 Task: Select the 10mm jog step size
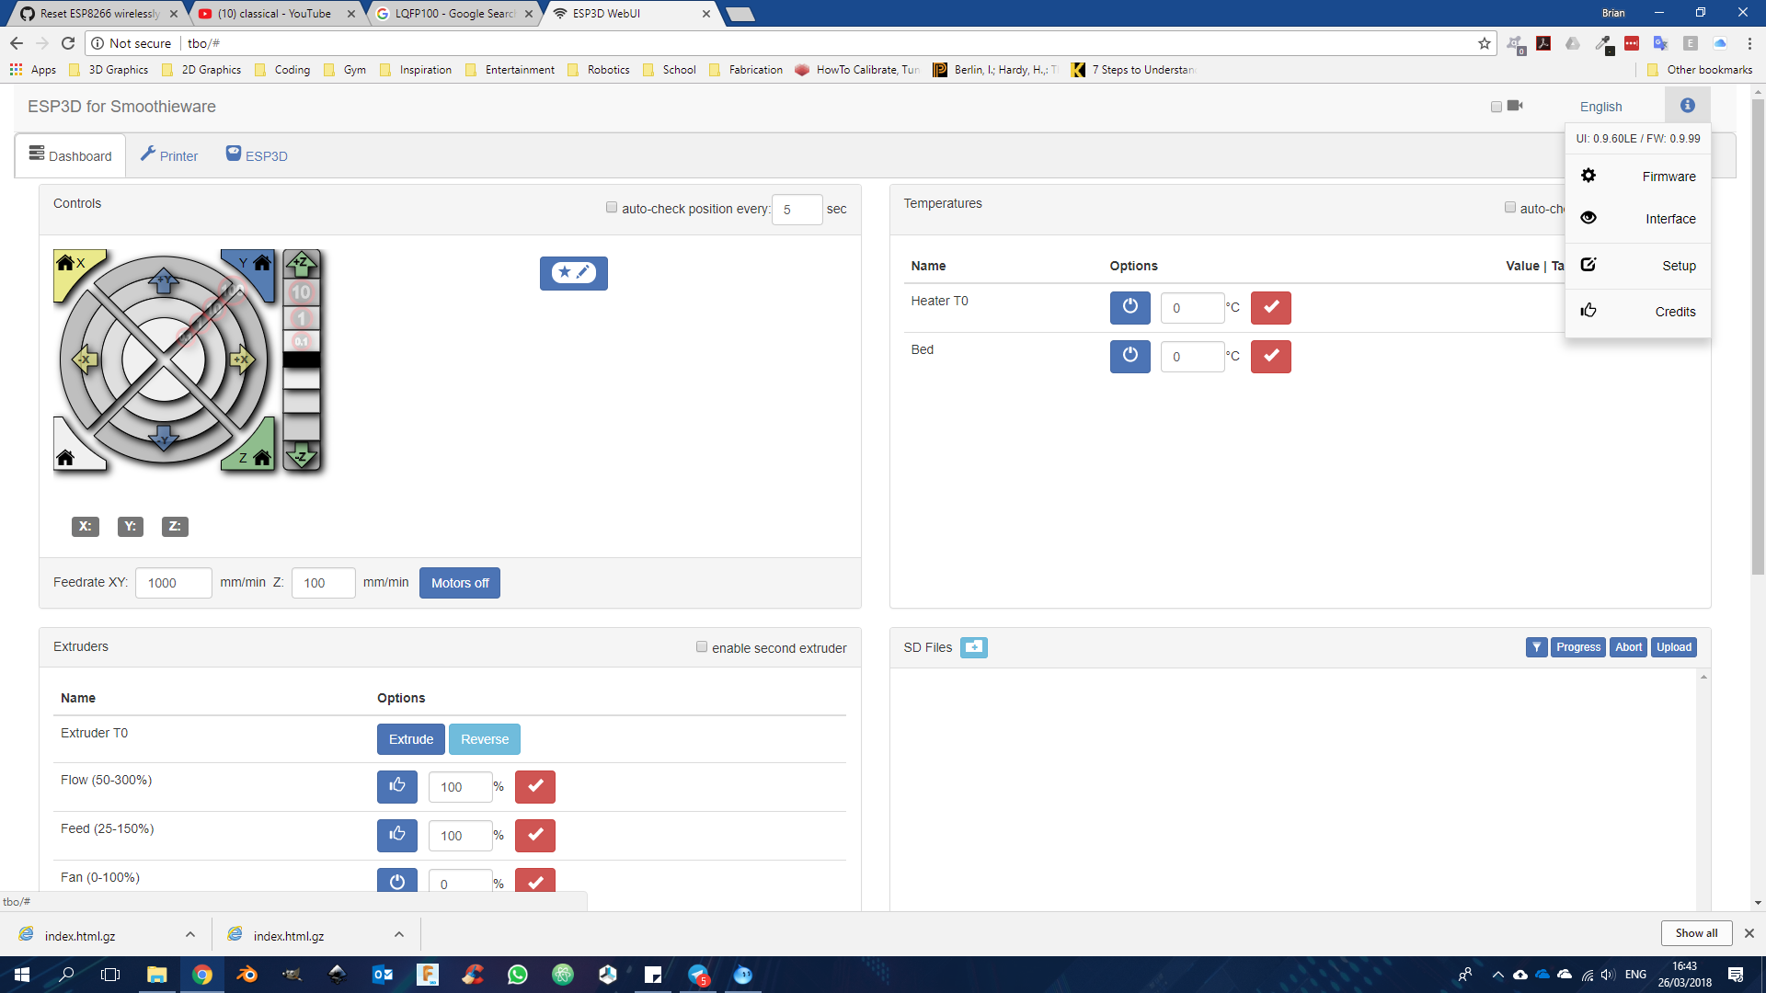tap(302, 294)
